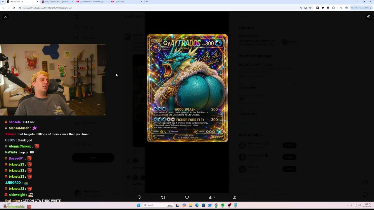
Task: Close the Discord general tab
Action: tap(72, 2)
